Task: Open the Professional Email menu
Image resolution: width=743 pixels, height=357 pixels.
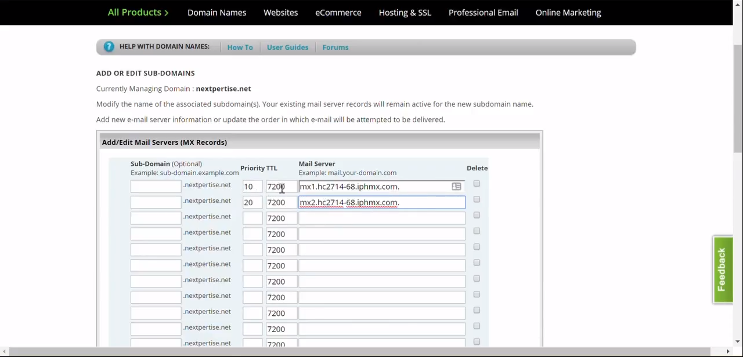Action: point(483,12)
